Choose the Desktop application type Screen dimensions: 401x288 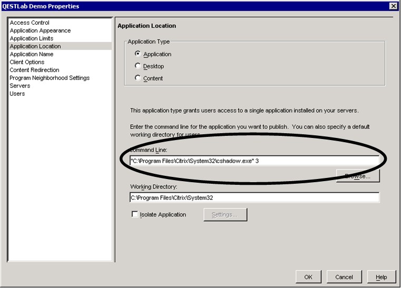138,66
